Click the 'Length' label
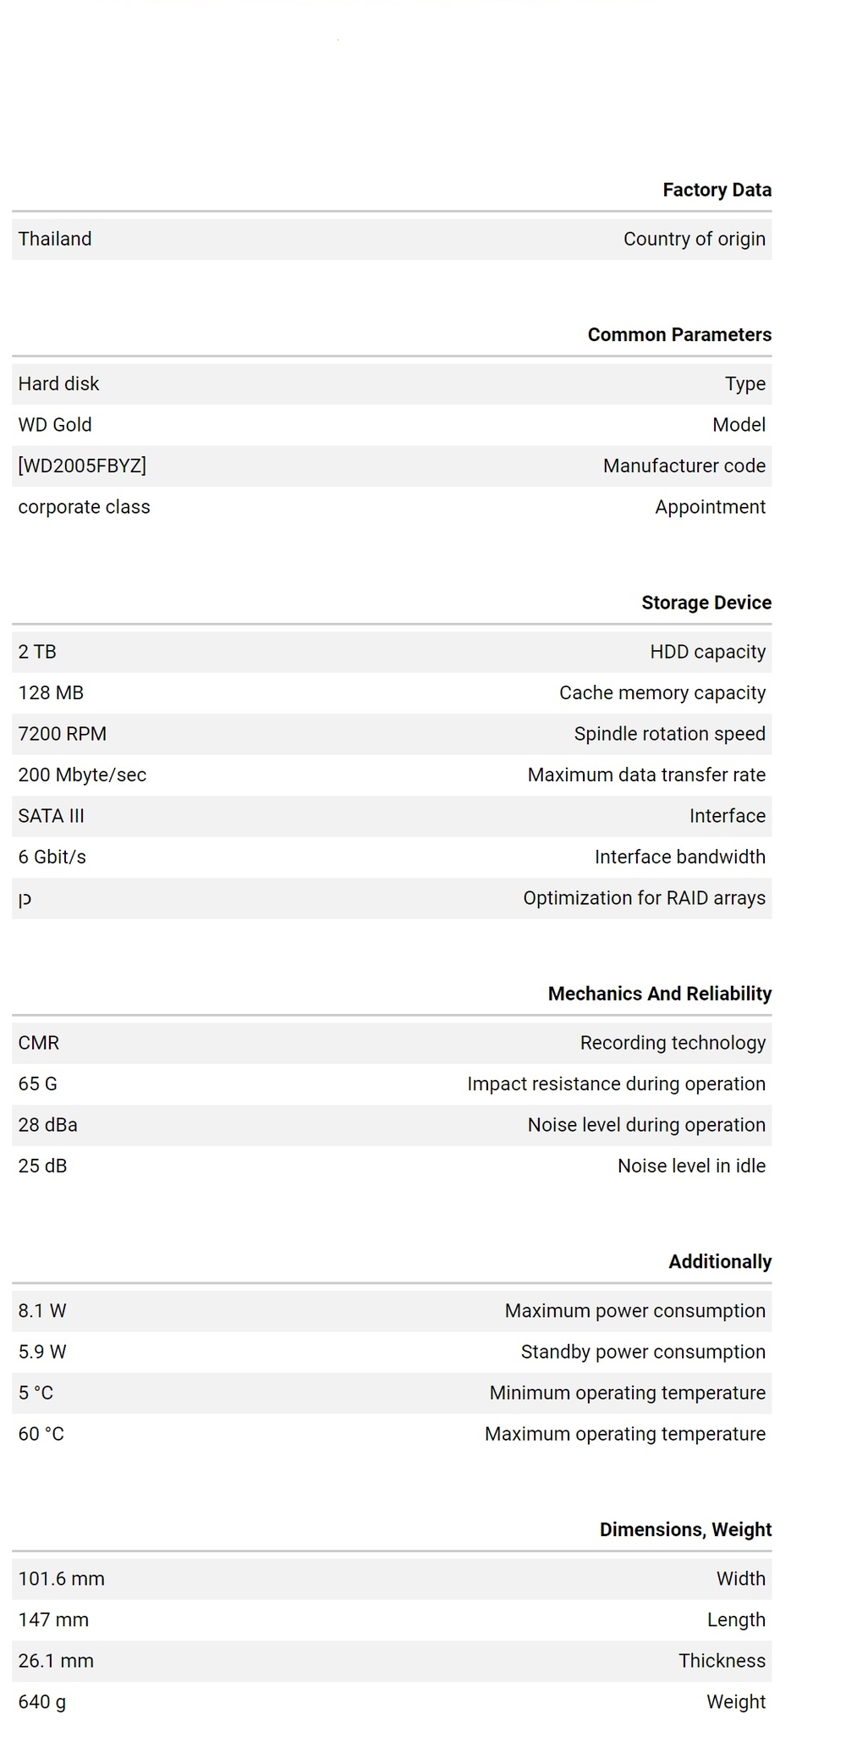This screenshot has height=1747, width=846. [736, 1620]
